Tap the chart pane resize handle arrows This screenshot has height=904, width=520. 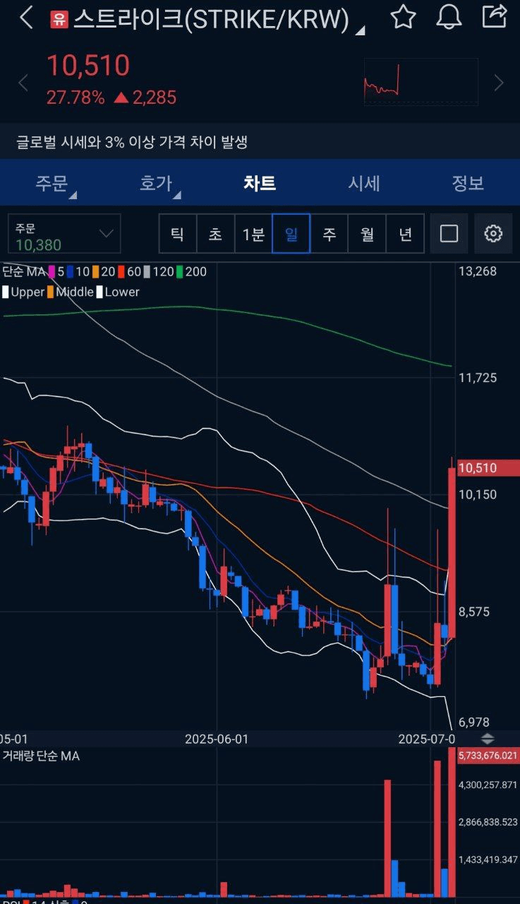point(488,739)
